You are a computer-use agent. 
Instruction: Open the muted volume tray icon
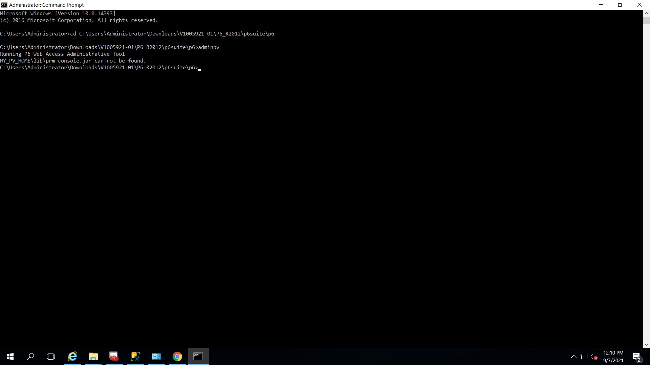click(x=594, y=357)
